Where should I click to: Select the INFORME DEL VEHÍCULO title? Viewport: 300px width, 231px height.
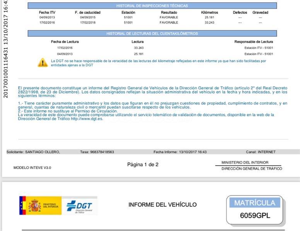point(162,205)
